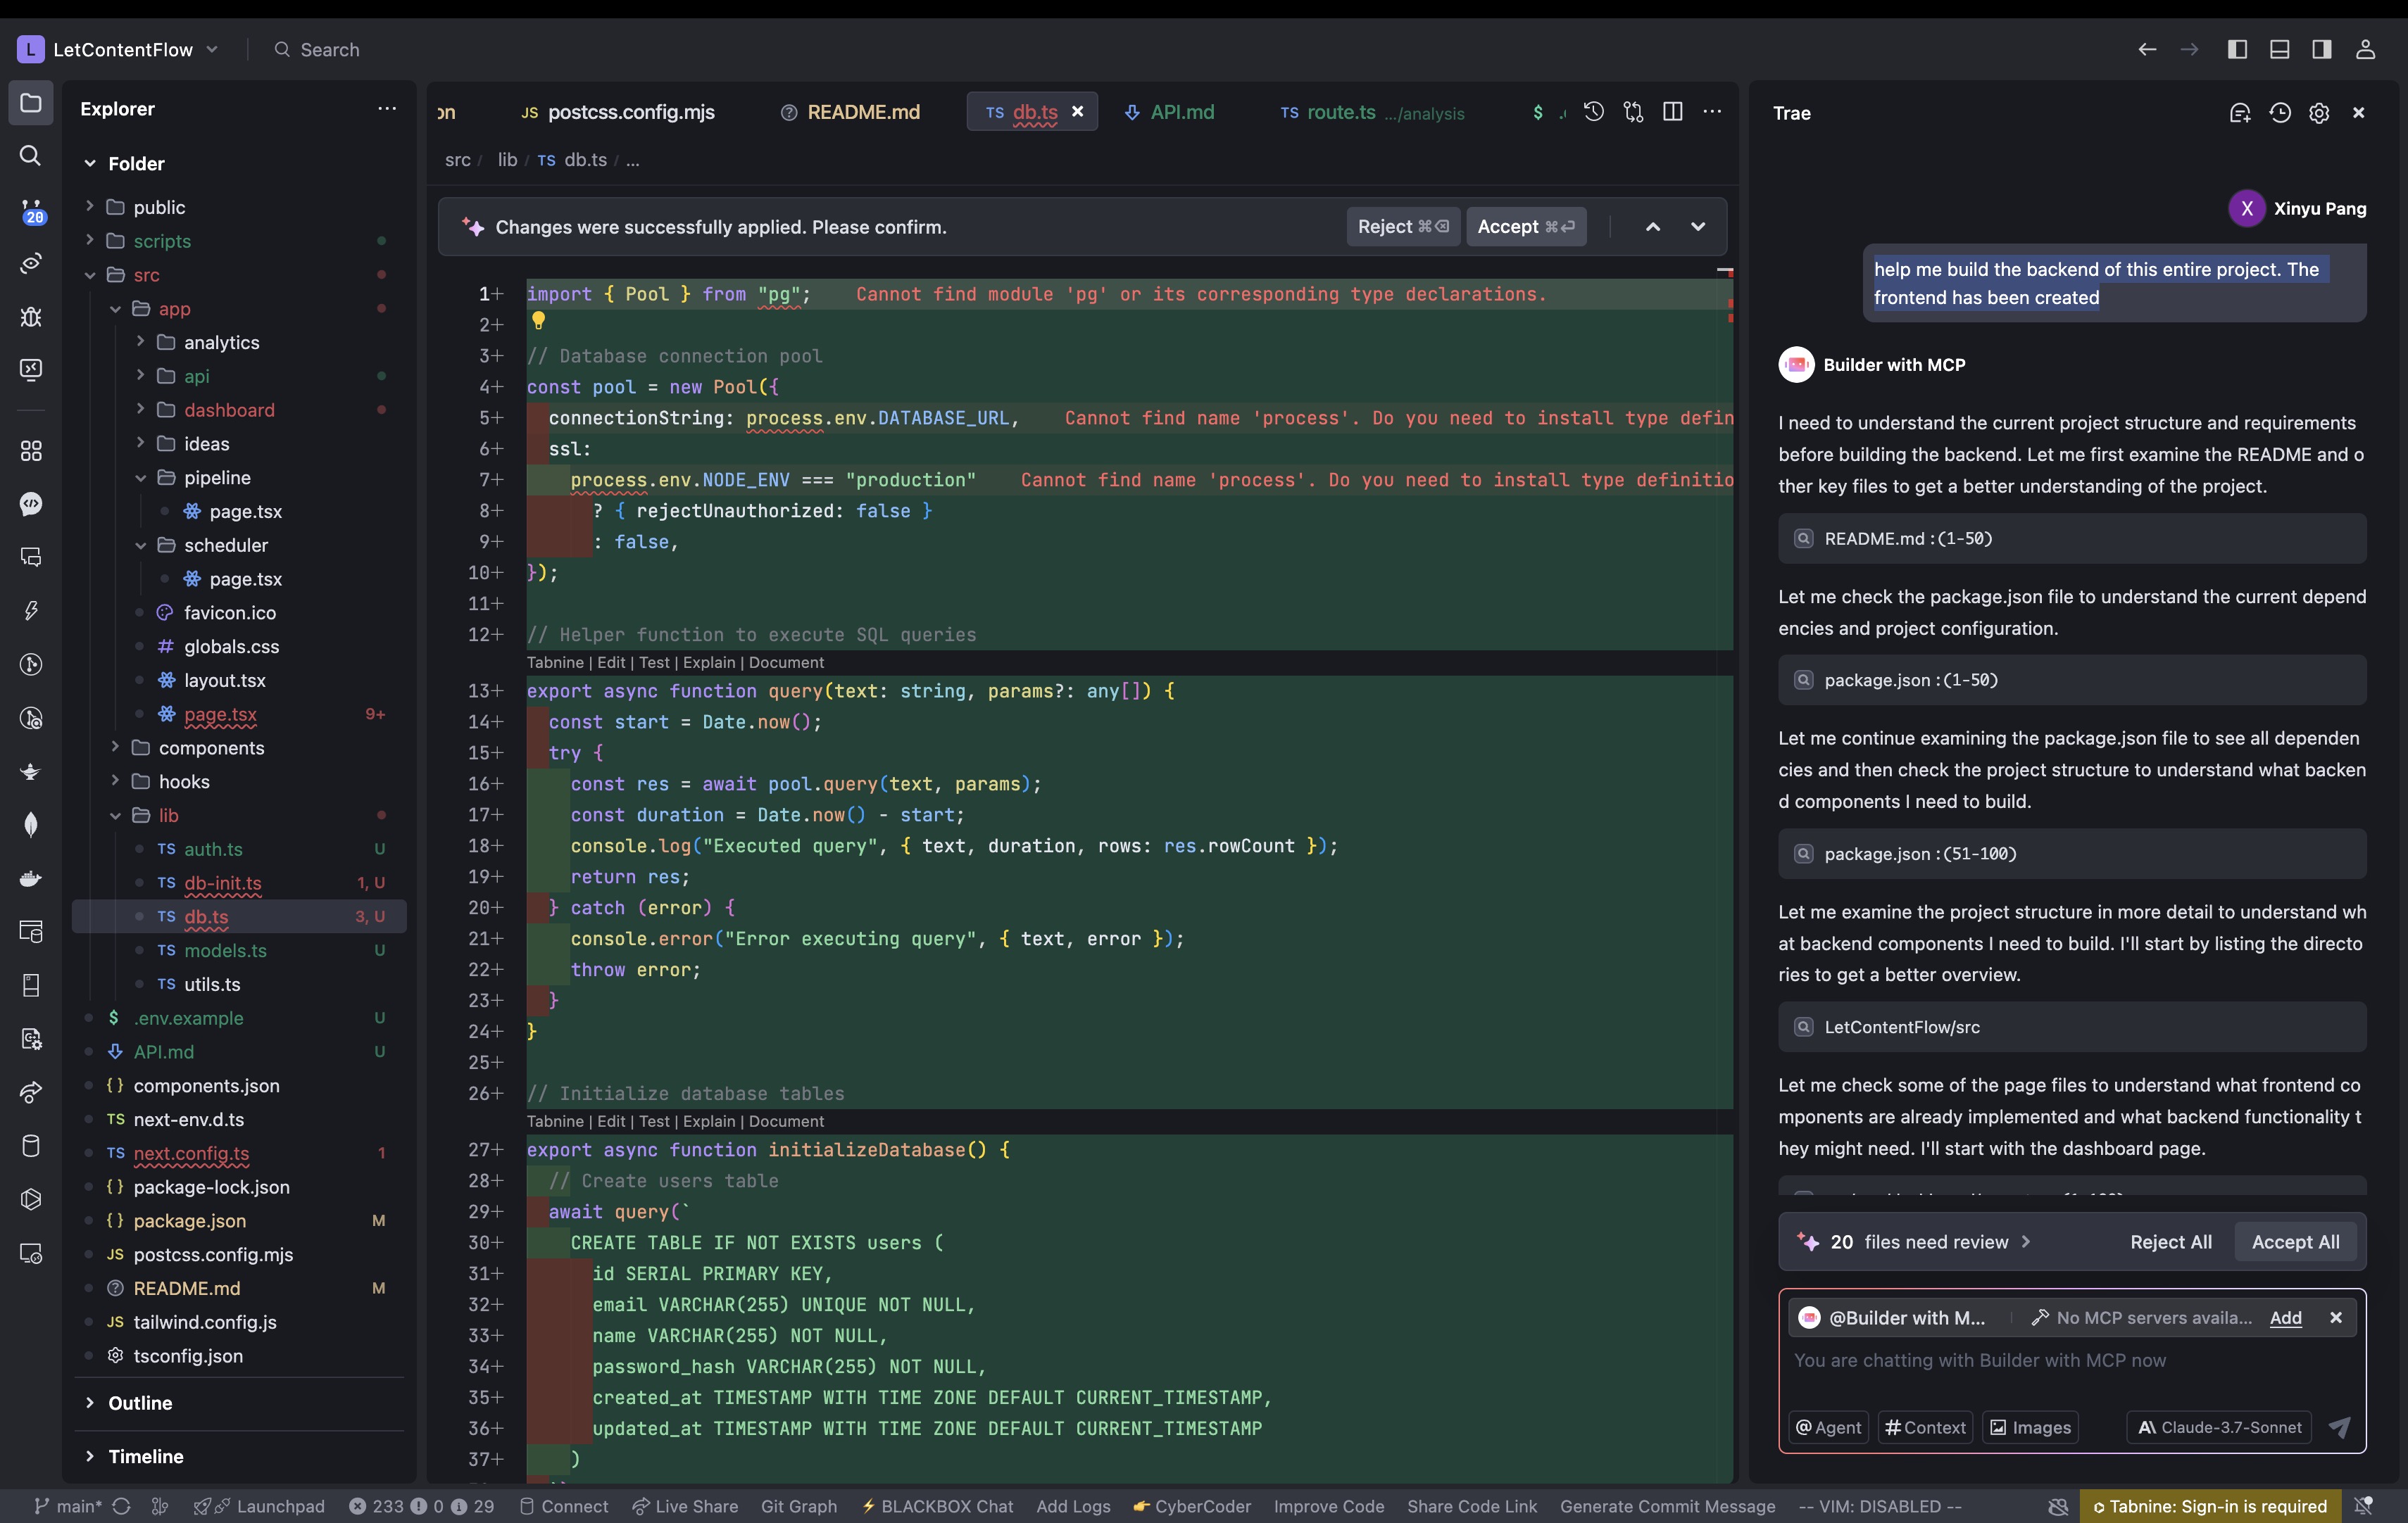Toggle the right sidebar layout icon
Screen dimensions: 2408x1523
[2322, 50]
